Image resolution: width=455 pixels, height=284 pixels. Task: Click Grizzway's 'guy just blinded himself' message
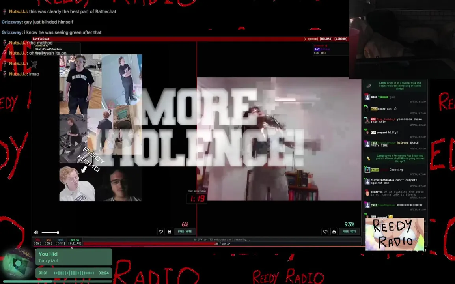click(49, 22)
